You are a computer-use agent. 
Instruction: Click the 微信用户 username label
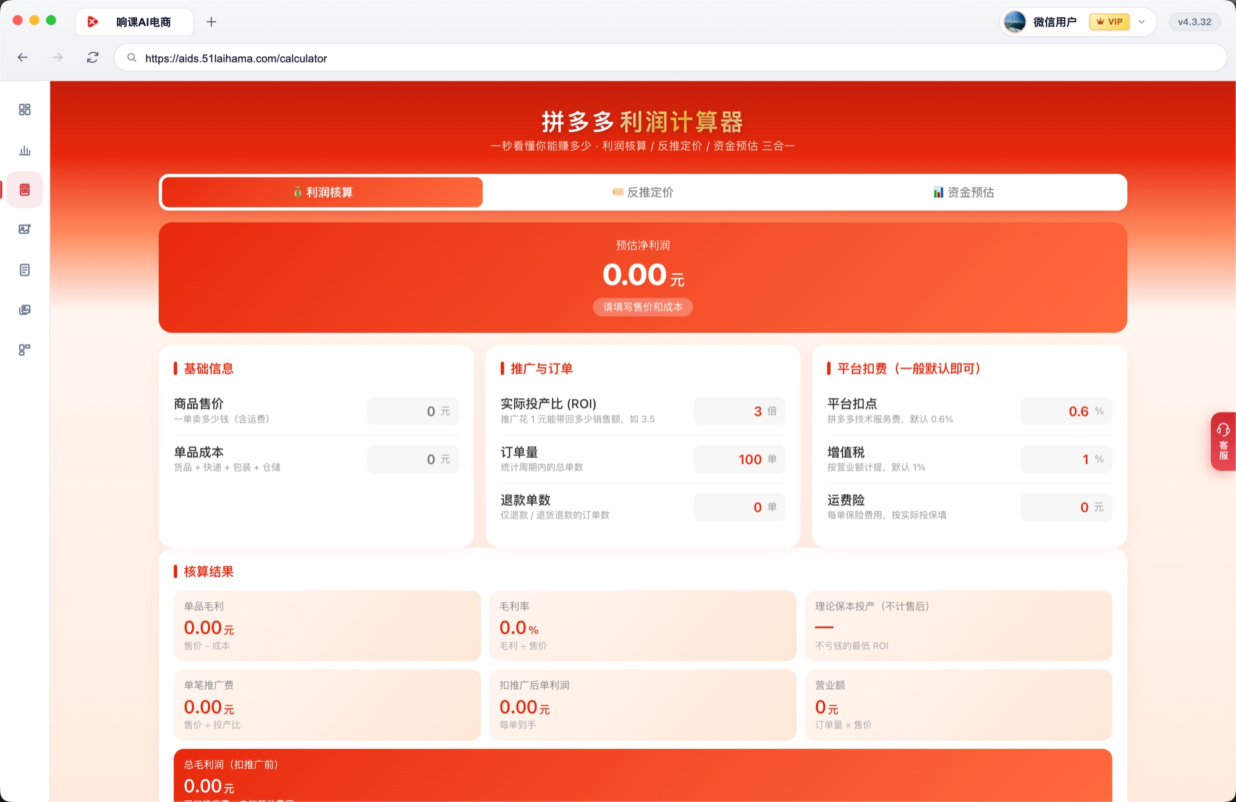pos(1055,22)
